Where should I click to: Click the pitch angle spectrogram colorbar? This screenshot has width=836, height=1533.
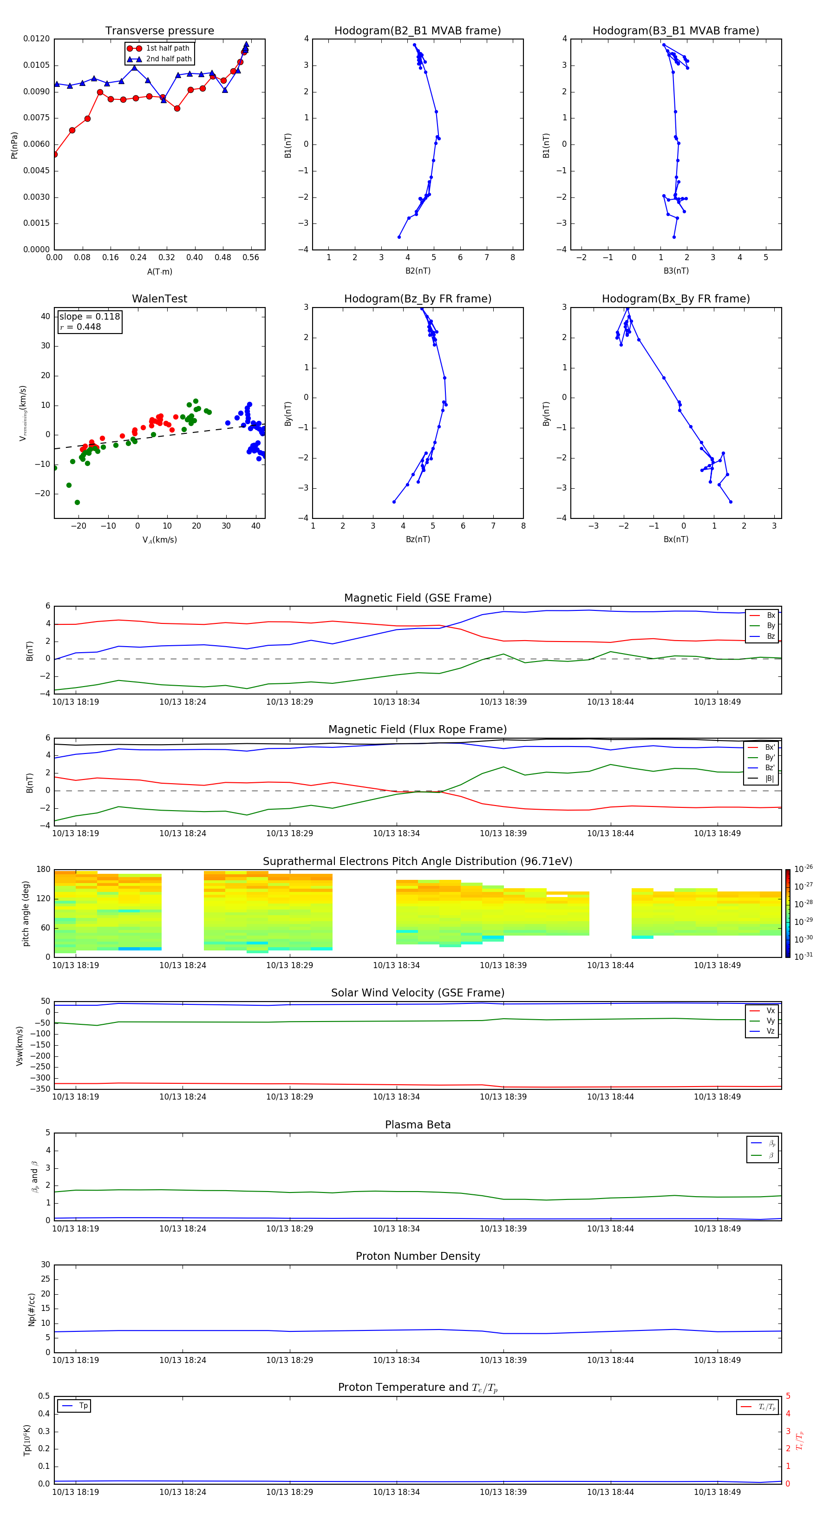click(788, 913)
